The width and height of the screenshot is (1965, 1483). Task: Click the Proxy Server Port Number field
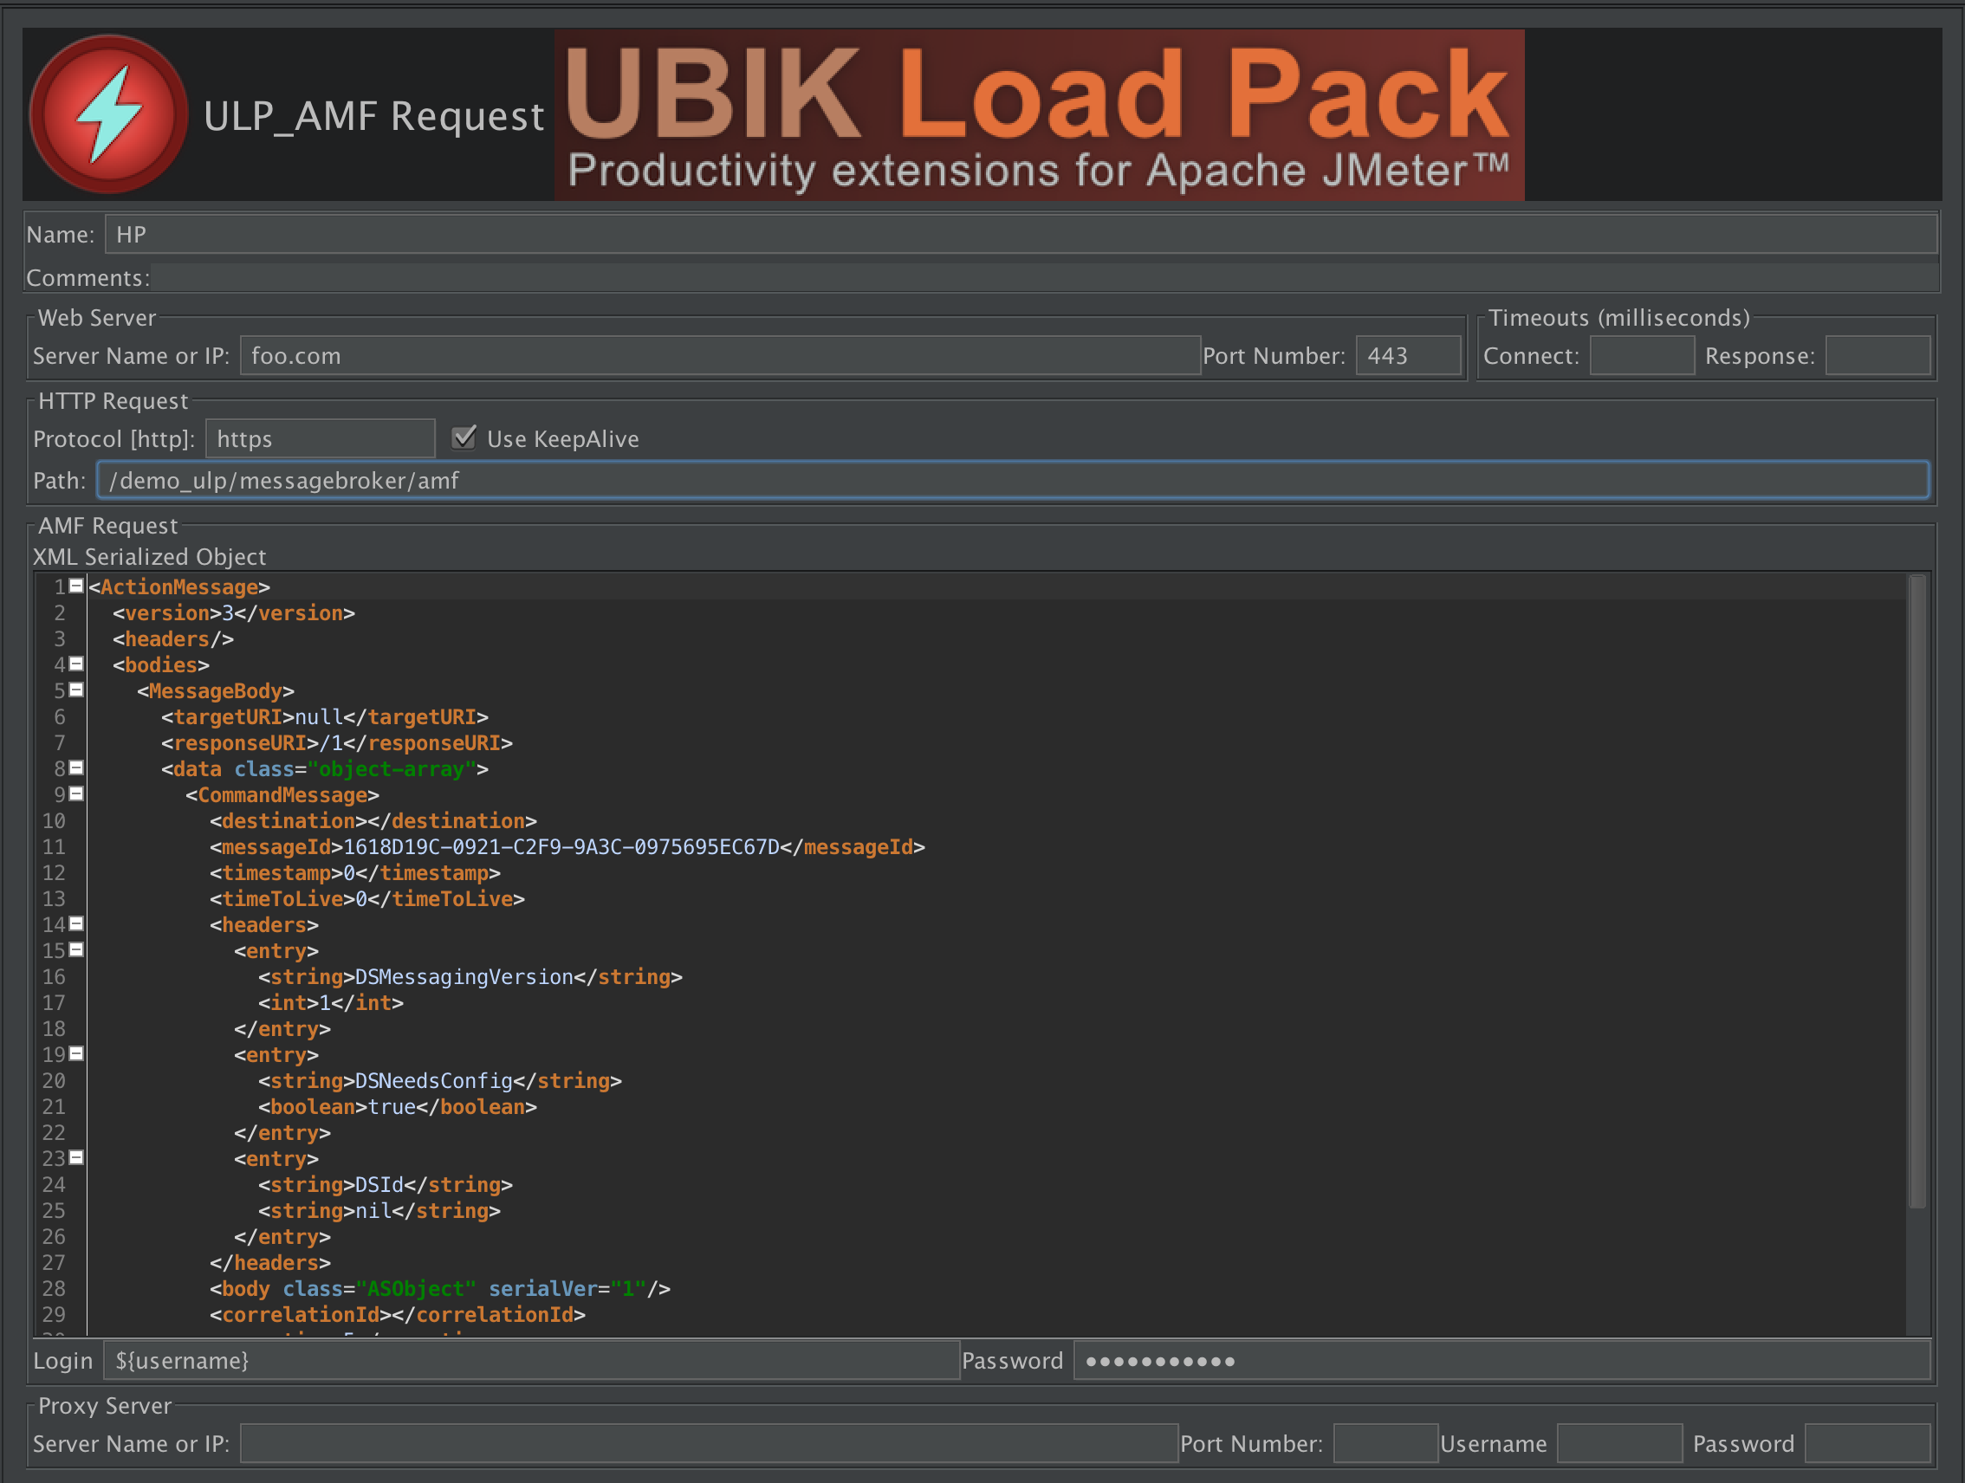pos(1385,1444)
